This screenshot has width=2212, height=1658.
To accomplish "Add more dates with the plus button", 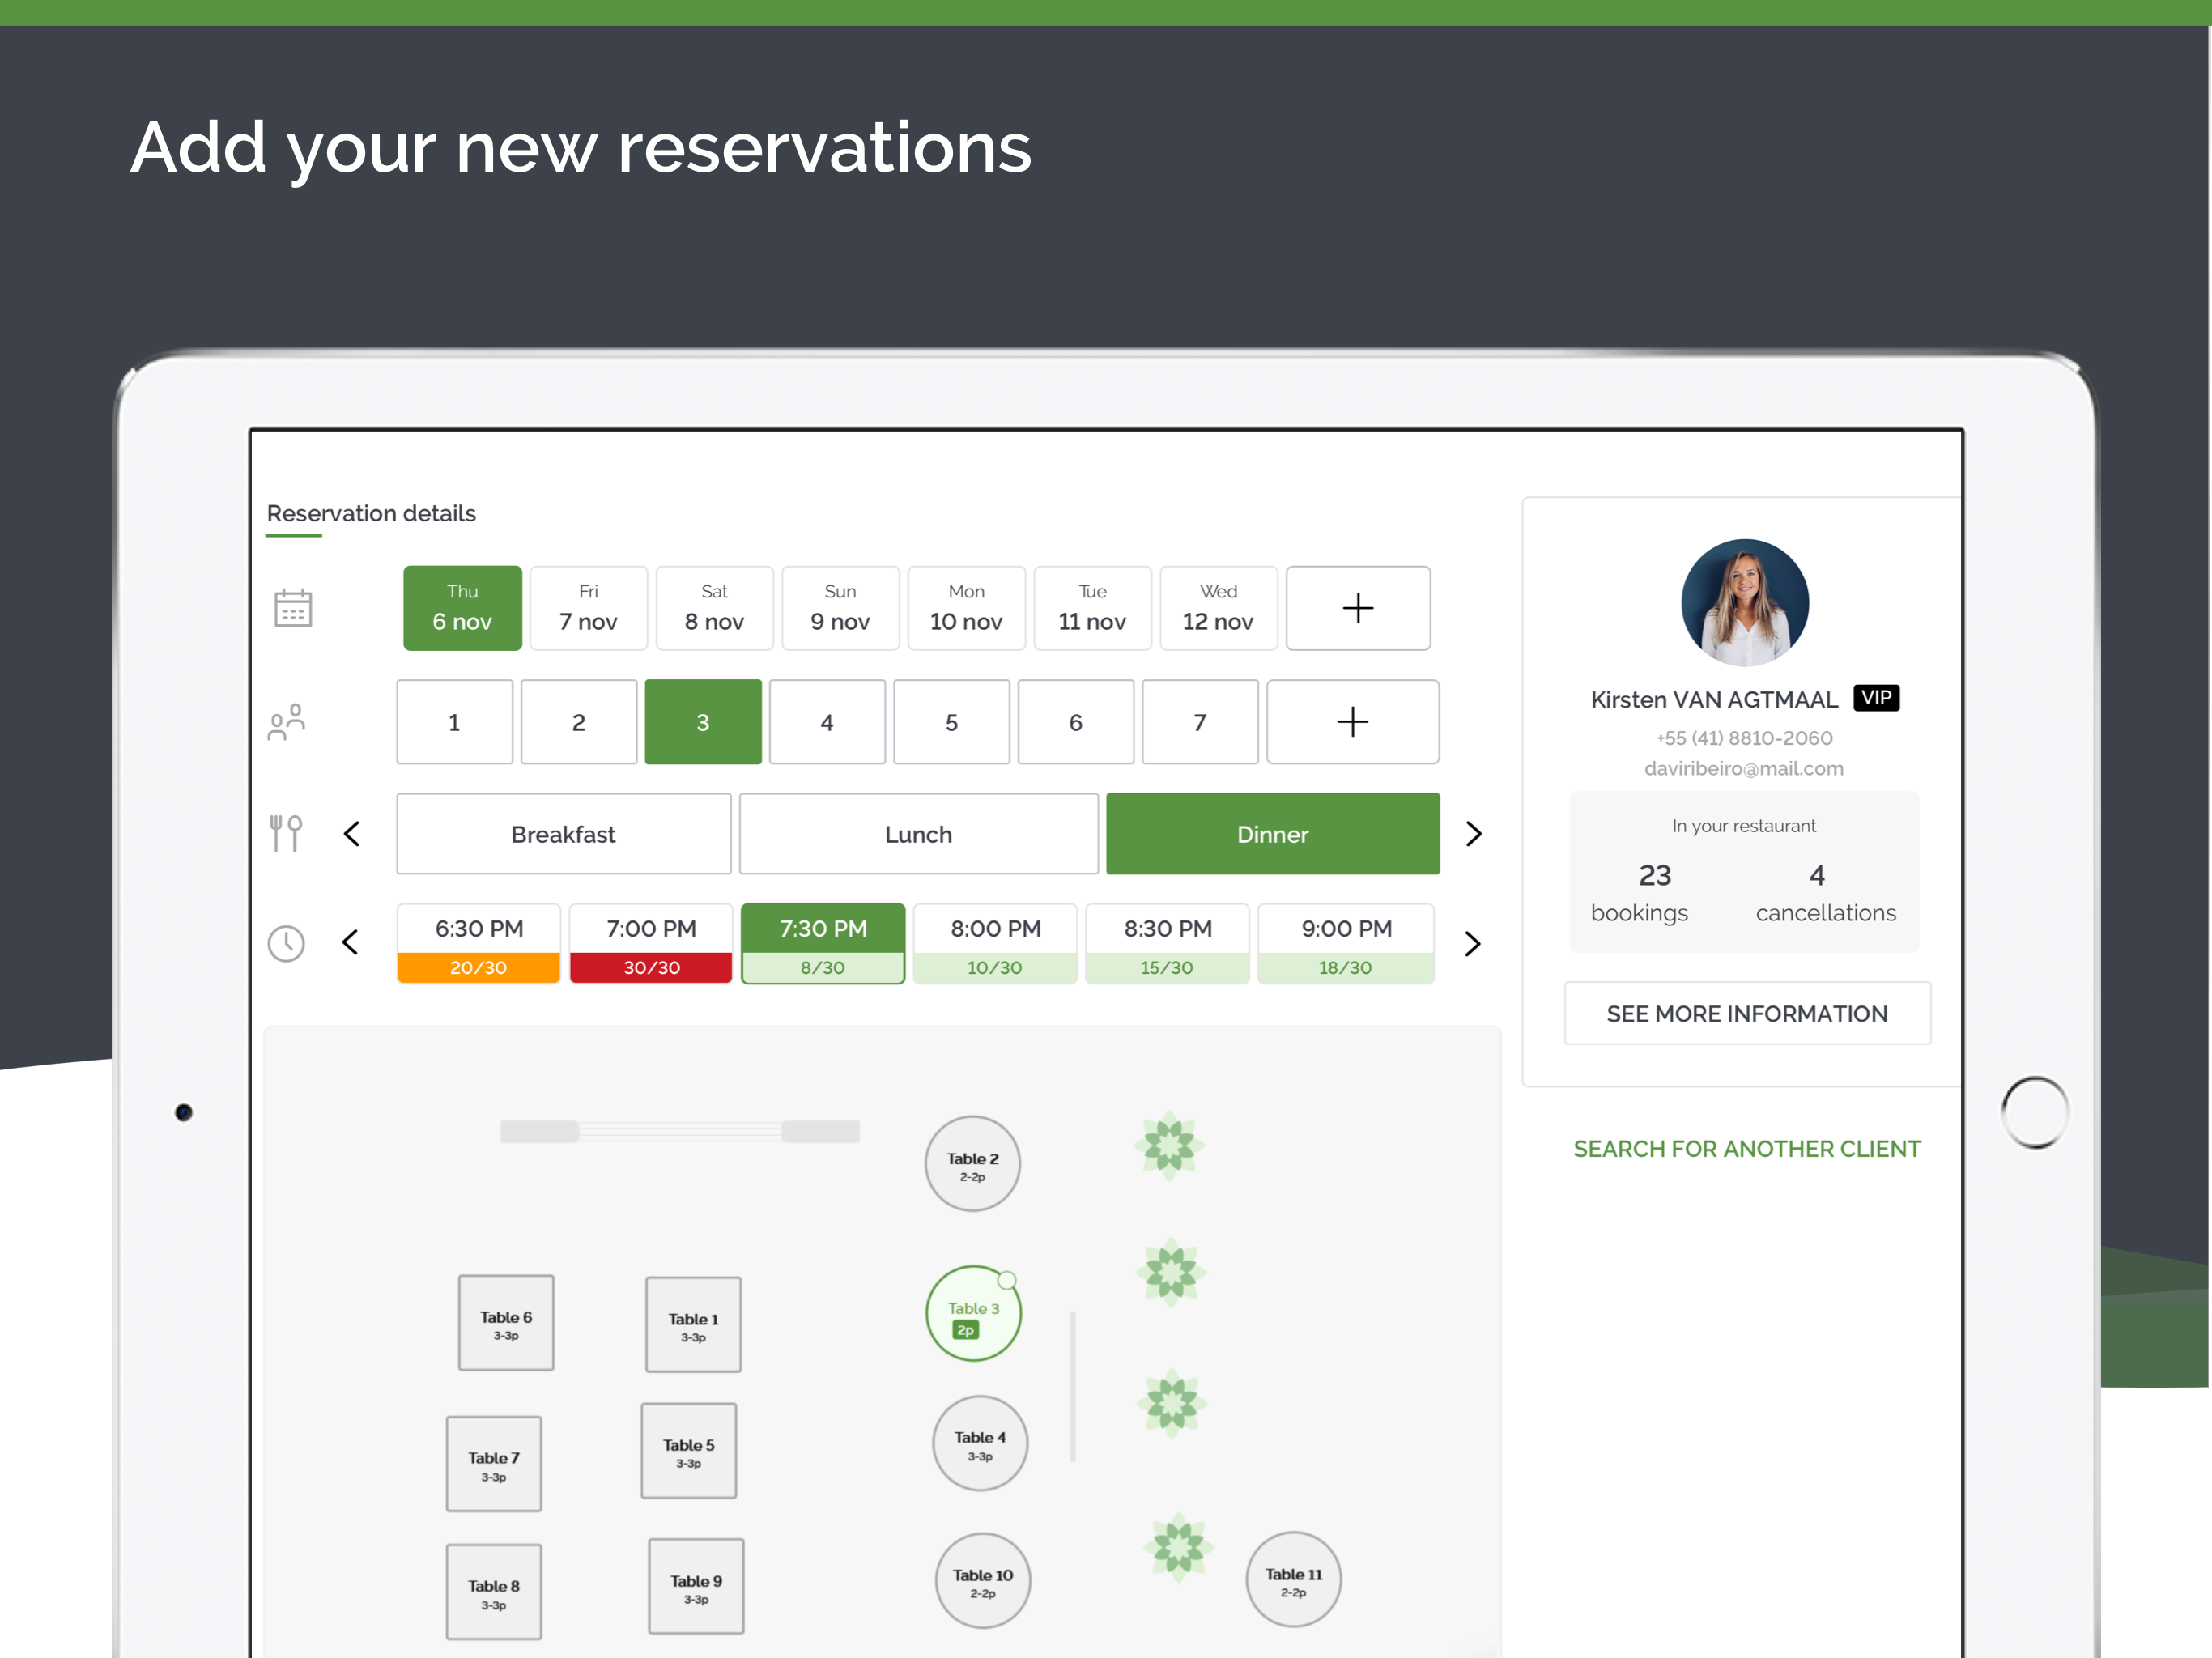I will (1357, 608).
